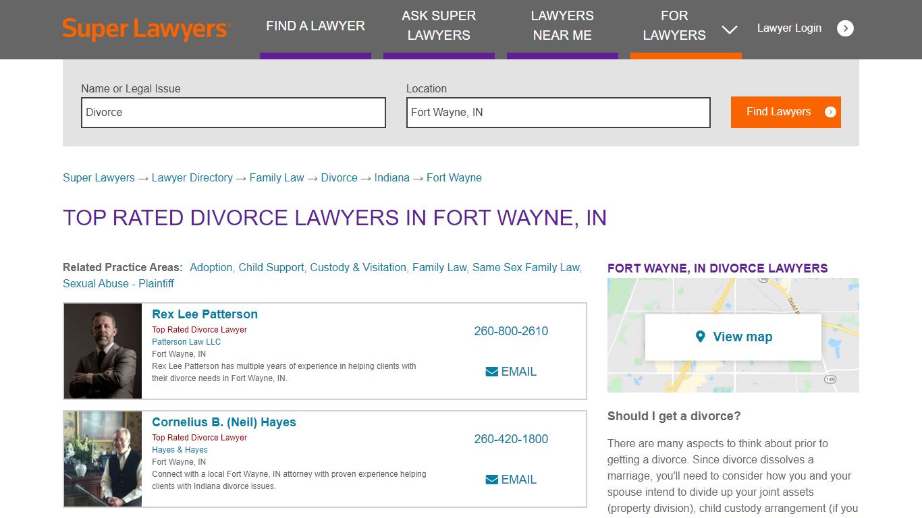
Task: Click the Top Rated Divorce Lawyers page title
Action: (335, 218)
